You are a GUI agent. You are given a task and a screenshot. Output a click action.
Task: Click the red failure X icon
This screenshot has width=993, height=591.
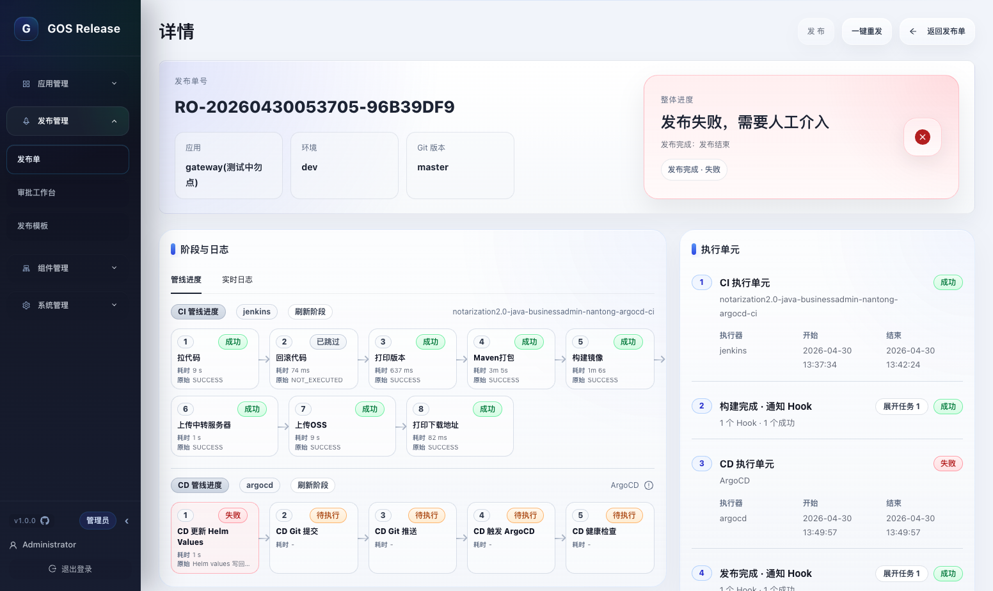[x=923, y=137]
